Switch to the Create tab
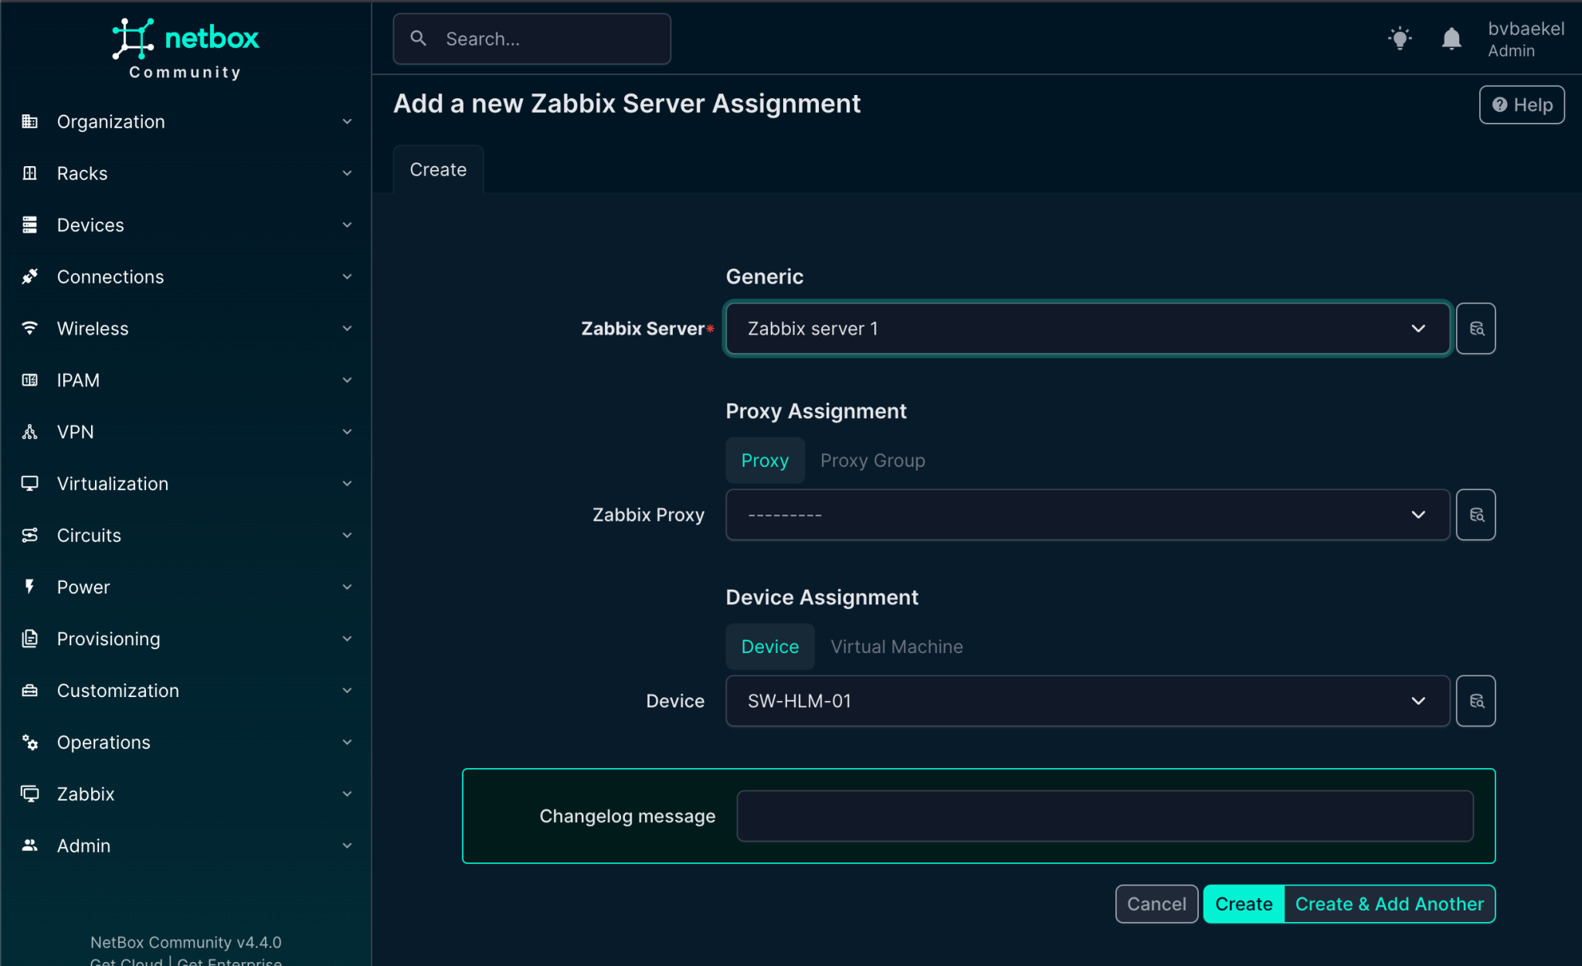1582x966 pixels. (x=437, y=169)
